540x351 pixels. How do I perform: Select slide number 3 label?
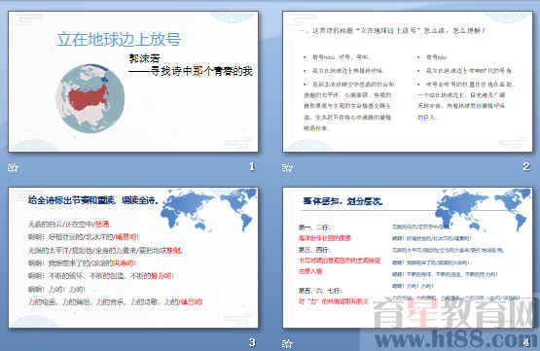[x=252, y=342]
